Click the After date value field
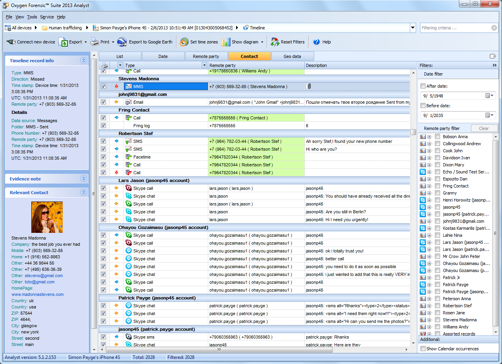 point(453,96)
